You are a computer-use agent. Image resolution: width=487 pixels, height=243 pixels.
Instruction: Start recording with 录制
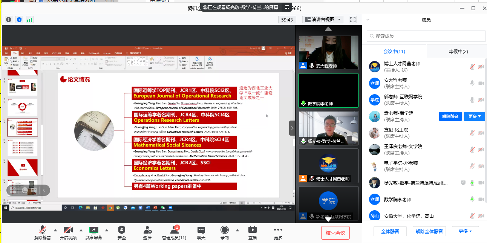click(x=225, y=233)
